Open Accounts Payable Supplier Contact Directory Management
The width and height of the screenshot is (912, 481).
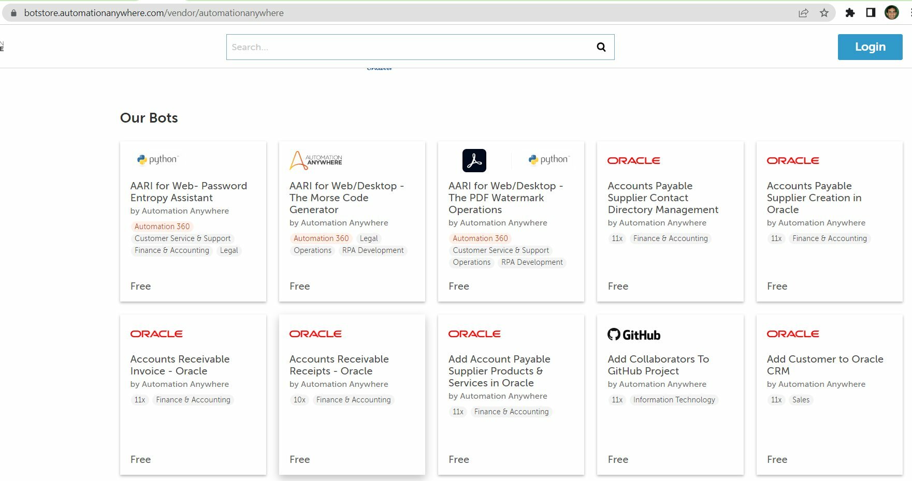[x=663, y=198]
